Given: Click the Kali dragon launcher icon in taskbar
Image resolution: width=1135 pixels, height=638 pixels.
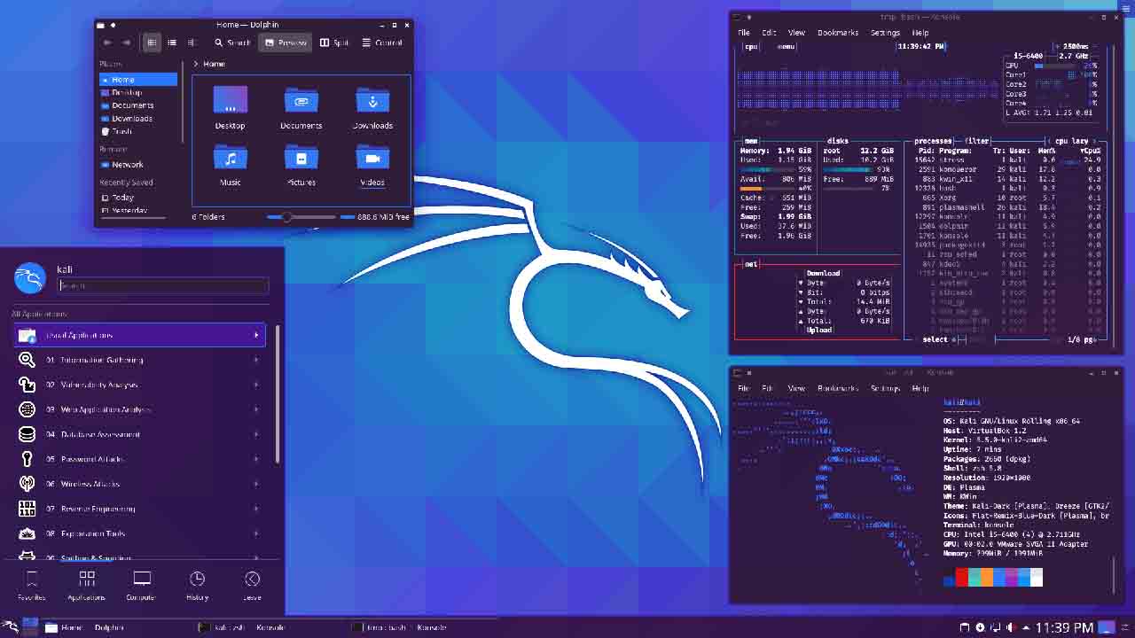Looking at the screenshot, I should pos(10,627).
